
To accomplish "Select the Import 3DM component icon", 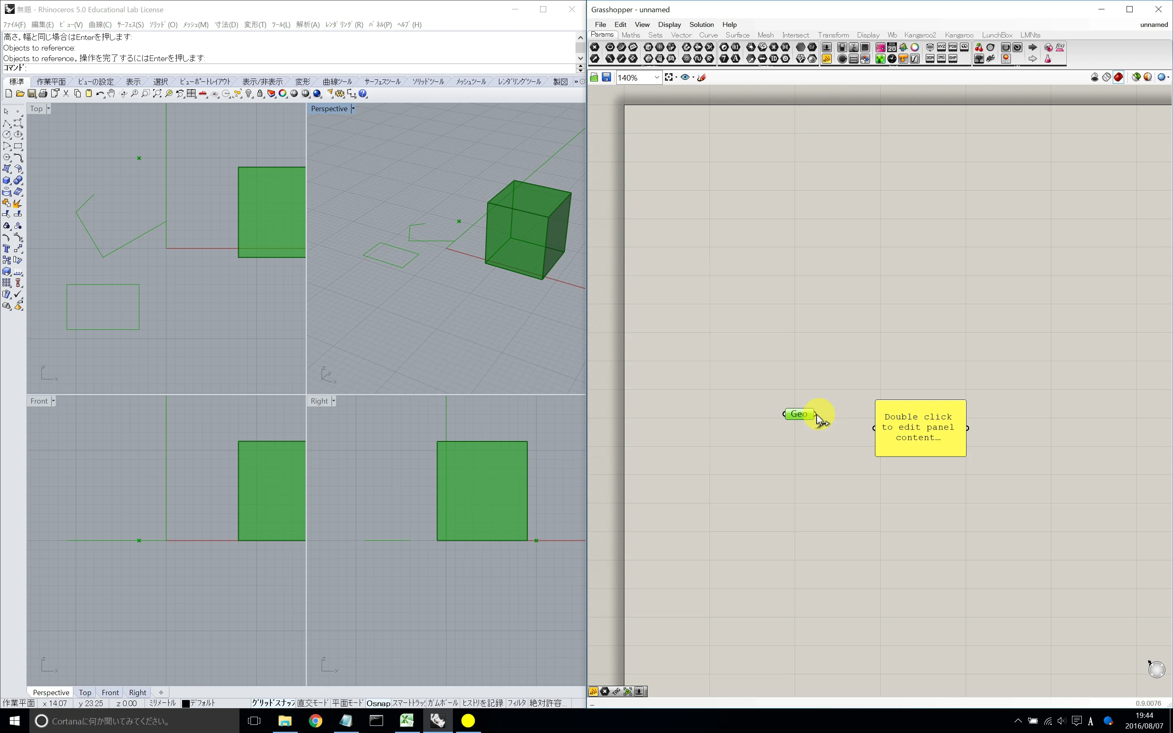I will [x=930, y=59].
